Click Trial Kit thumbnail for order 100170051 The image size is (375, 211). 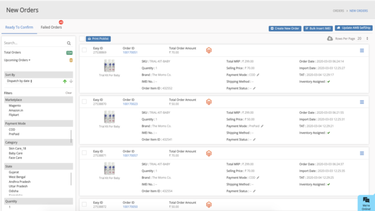click(110, 66)
